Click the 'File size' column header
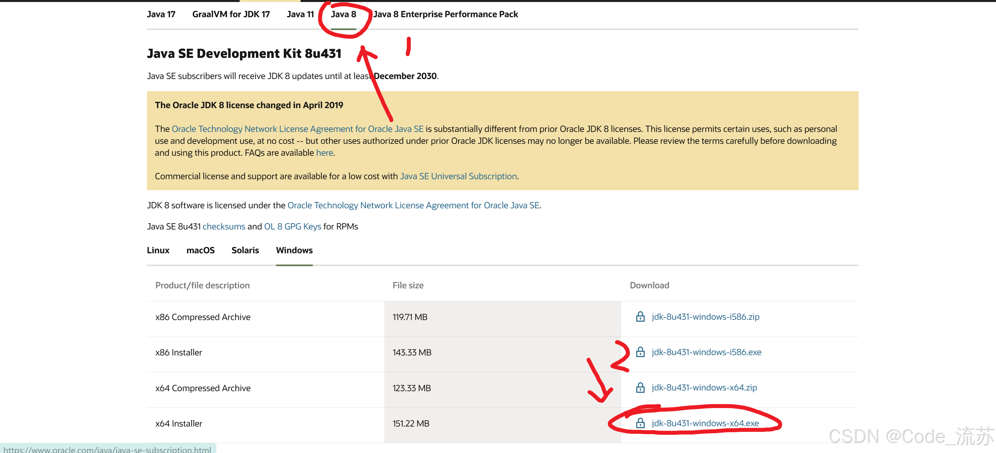The height and width of the screenshot is (453, 996). click(x=408, y=285)
